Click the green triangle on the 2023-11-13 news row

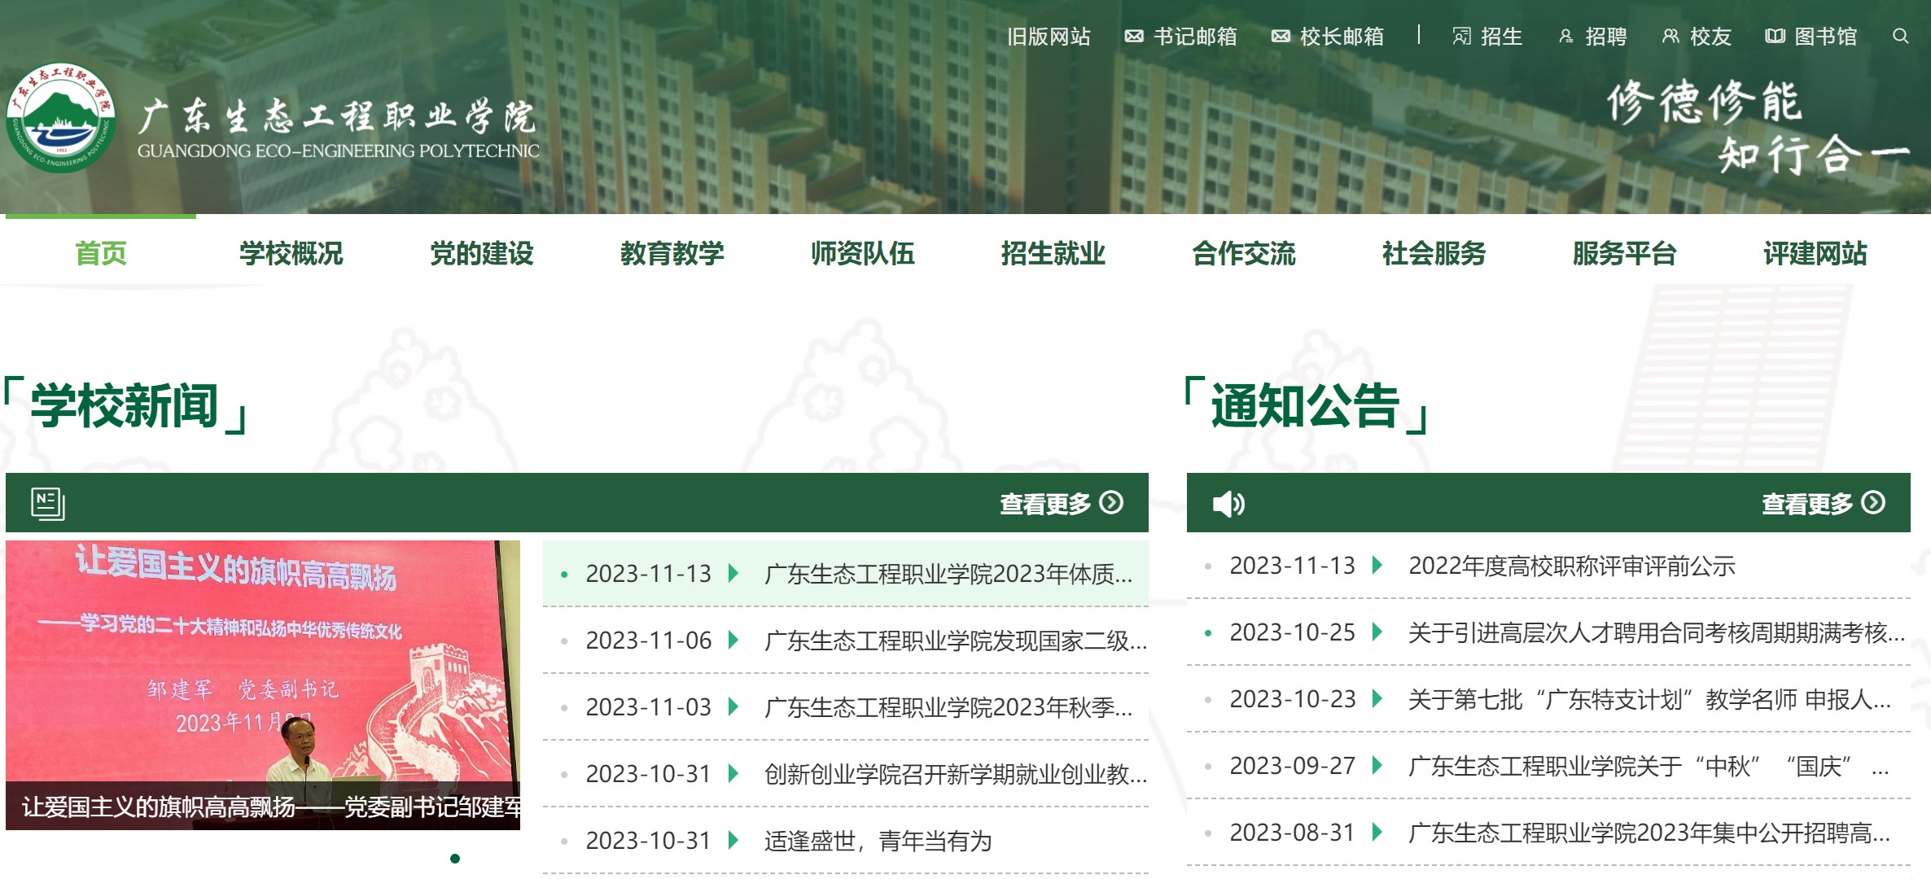[x=733, y=573]
